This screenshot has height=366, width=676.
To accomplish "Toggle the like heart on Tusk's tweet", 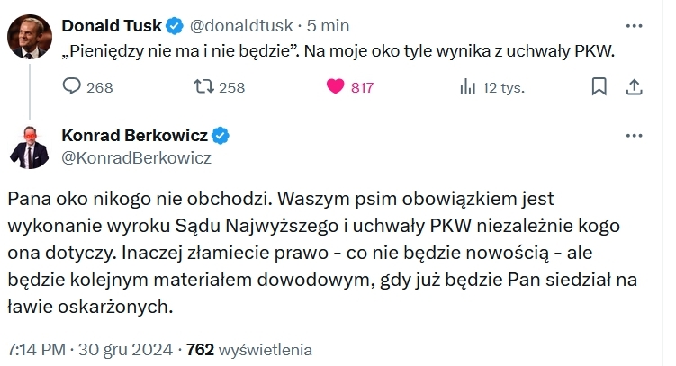I will pyautogui.click(x=336, y=86).
